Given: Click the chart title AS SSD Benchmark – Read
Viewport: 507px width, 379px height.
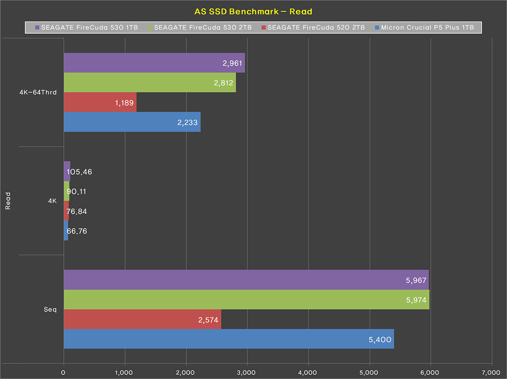Looking at the screenshot, I should tap(253, 11).
